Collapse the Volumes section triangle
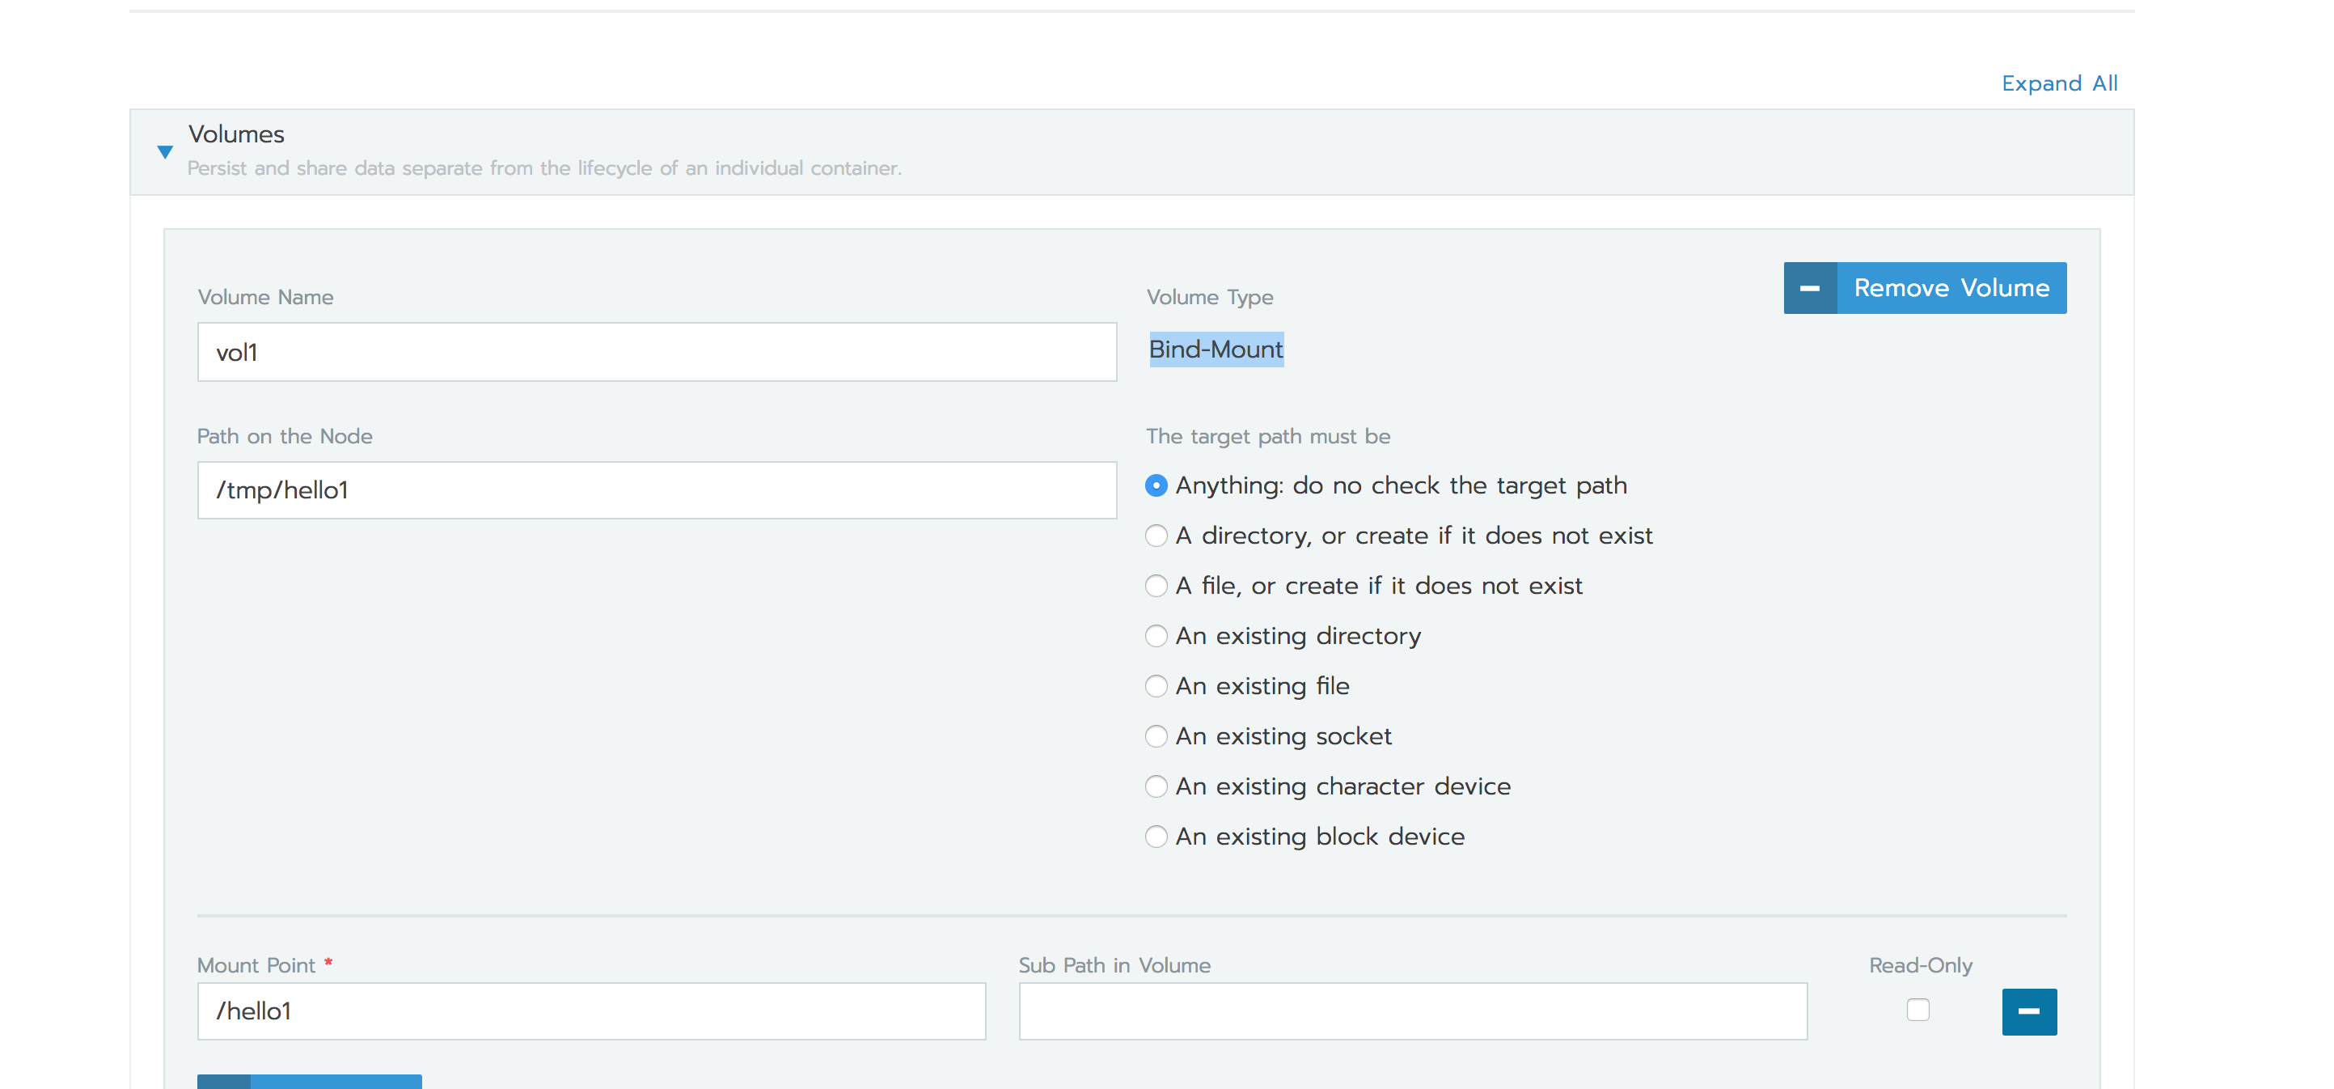Viewport: 2334px width, 1089px height. pyautogui.click(x=165, y=151)
